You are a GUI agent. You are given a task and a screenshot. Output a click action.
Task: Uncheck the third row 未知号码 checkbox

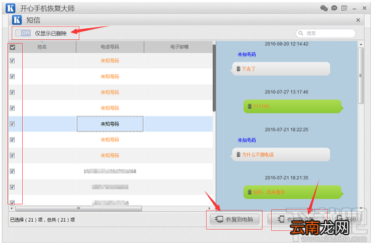(12, 92)
